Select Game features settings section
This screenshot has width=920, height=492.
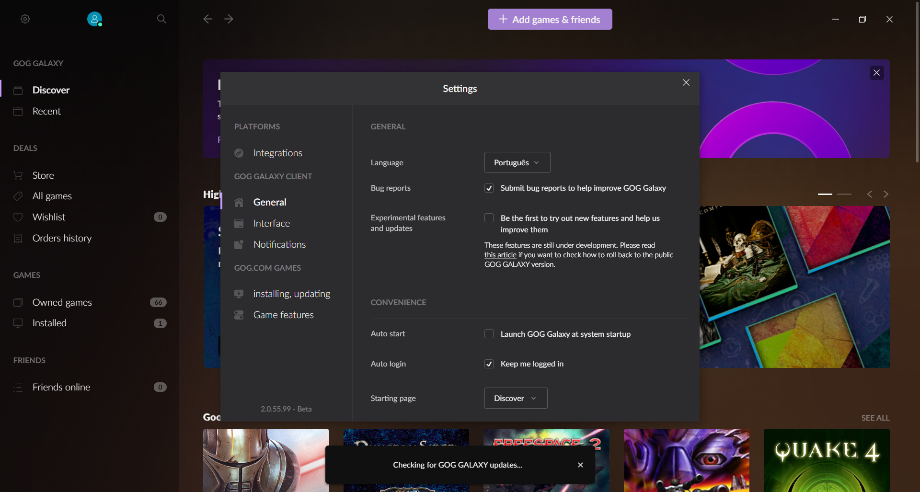click(x=283, y=315)
